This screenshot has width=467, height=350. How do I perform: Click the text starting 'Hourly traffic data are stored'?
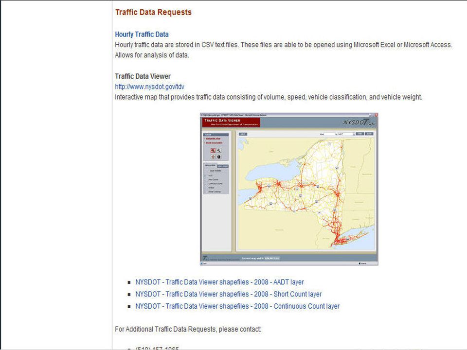[284, 45]
